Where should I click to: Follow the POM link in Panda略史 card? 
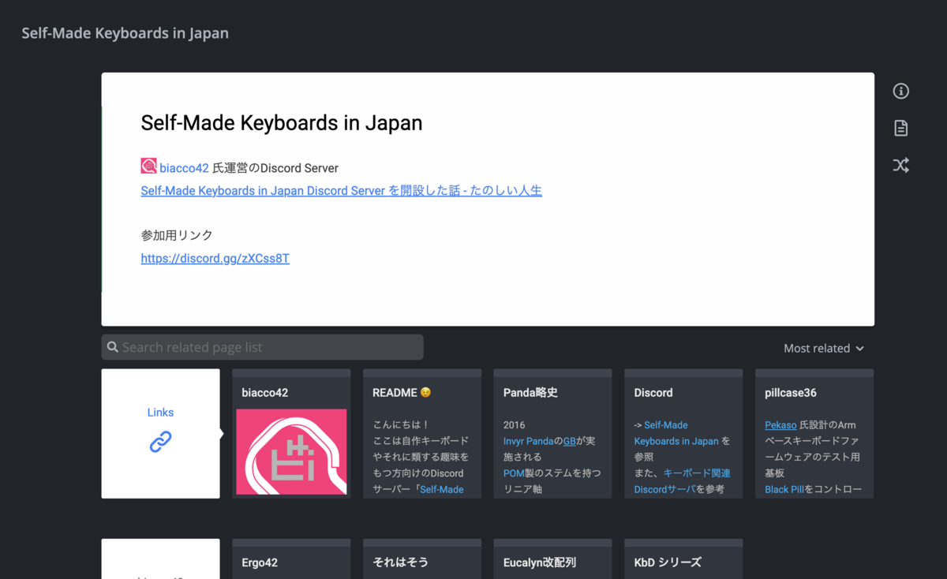pos(514,473)
